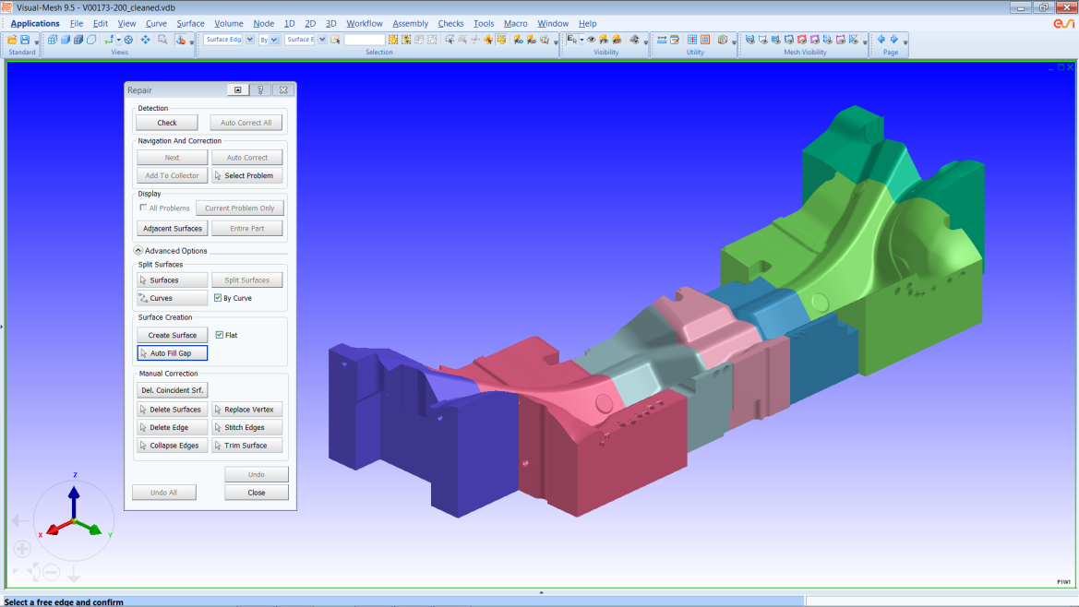Click the notes editor icon in Utility
This screenshot has height=607, width=1079.
coord(675,40)
